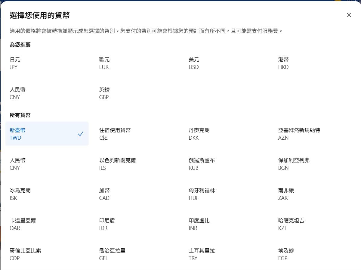This screenshot has height=270, width=361.
Task: Select 人民幣 CNY under 為您推薦
Action: pos(17,93)
